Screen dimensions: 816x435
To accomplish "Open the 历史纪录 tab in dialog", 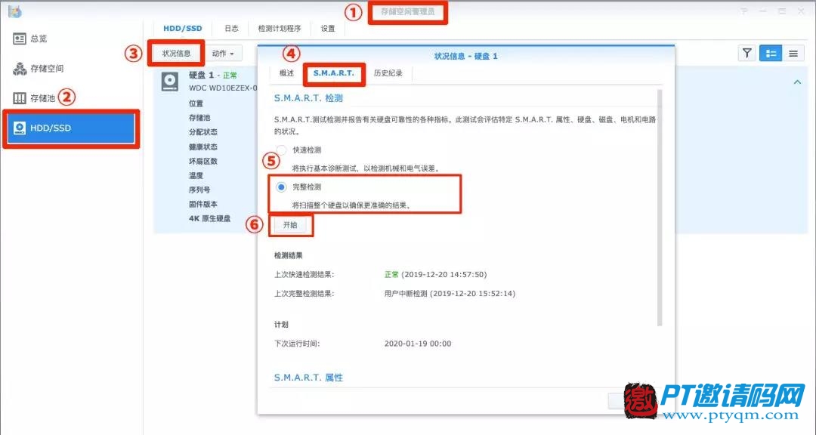I will point(388,73).
